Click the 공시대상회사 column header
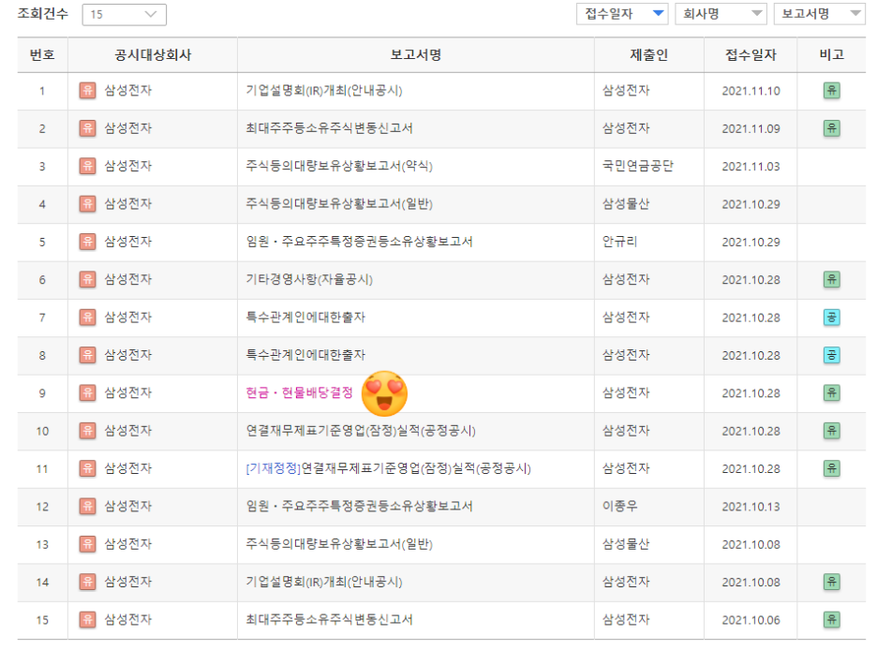The image size is (877, 650). click(x=153, y=54)
